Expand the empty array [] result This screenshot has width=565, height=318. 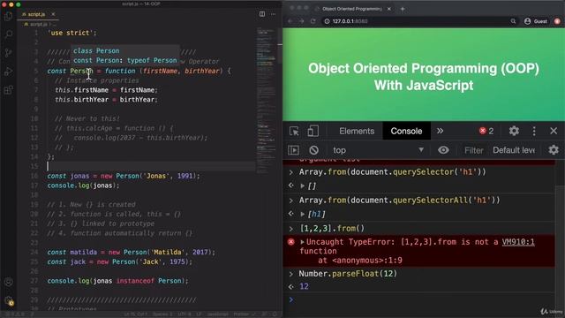pyautogui.click(x=303, y=185)
